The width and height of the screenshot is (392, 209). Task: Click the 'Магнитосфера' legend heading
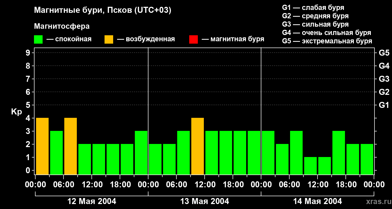pos(62,26)
